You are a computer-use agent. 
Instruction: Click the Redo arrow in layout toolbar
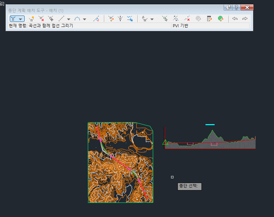[245, 19]
